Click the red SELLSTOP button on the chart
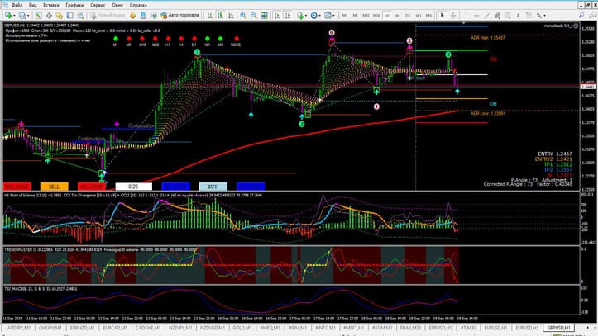The width and height of the screenshot is (598, 336). click(x=90, y=186)
